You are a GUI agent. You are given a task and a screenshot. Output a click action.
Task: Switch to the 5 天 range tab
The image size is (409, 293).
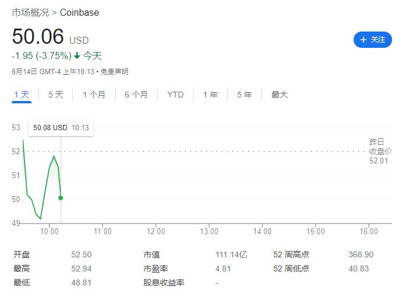tap(55, 95)
